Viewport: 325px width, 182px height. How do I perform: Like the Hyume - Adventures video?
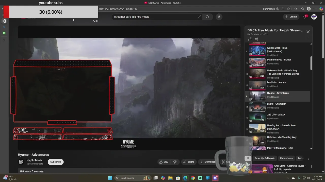click(164, 162)
